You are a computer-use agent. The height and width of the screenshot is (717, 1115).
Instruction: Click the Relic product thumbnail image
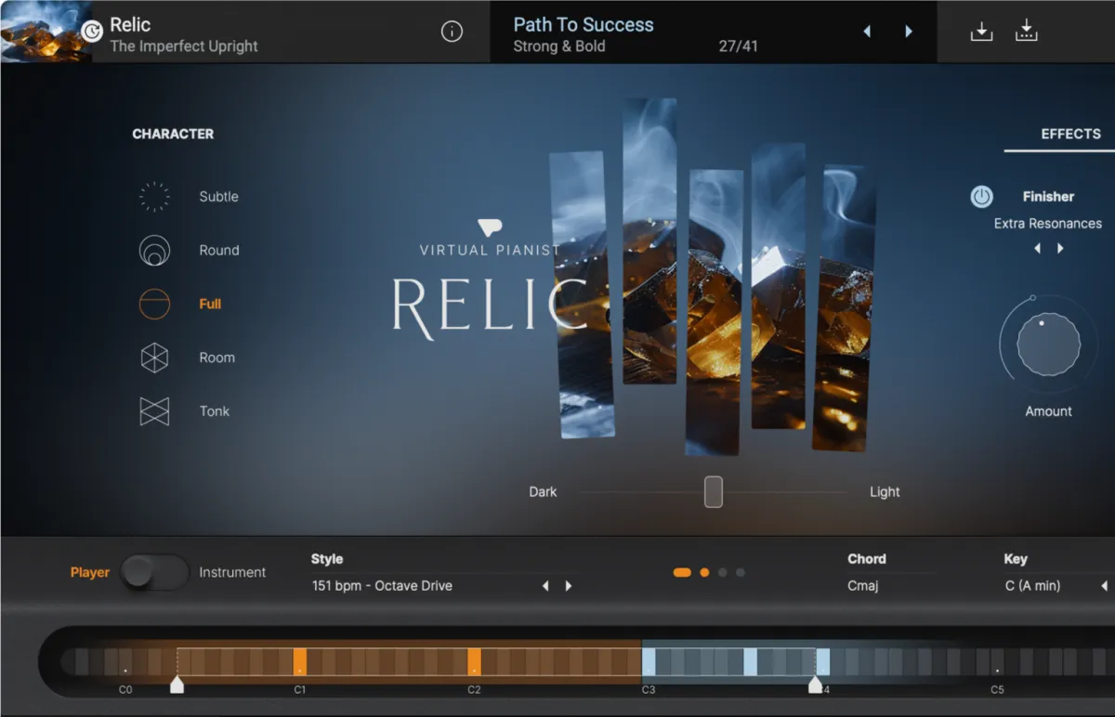click(x=46, y=32)
